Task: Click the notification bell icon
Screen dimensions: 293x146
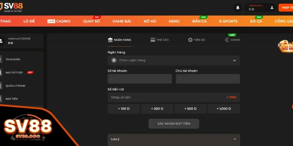Action: [x=238, y=8]
